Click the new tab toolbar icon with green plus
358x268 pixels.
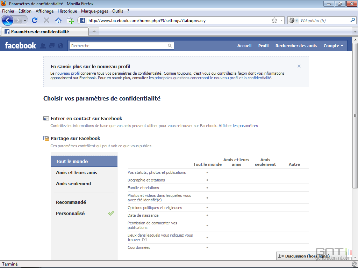click(71, 21)
